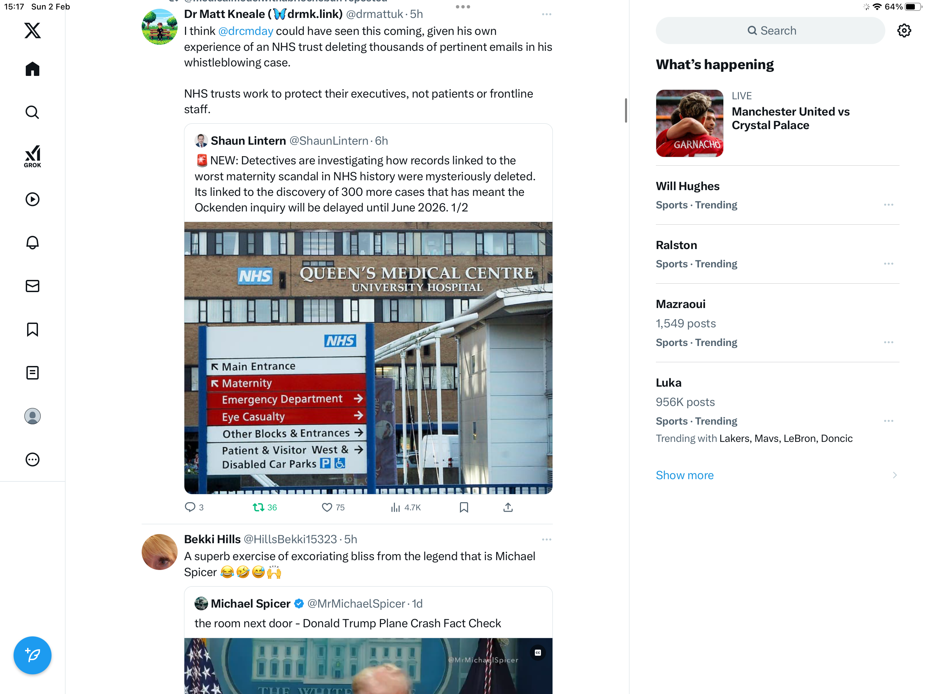Open more options on Bekki Hills post
Image resolution: width=926 pixels, height=694 pixels.
point(546,539)
